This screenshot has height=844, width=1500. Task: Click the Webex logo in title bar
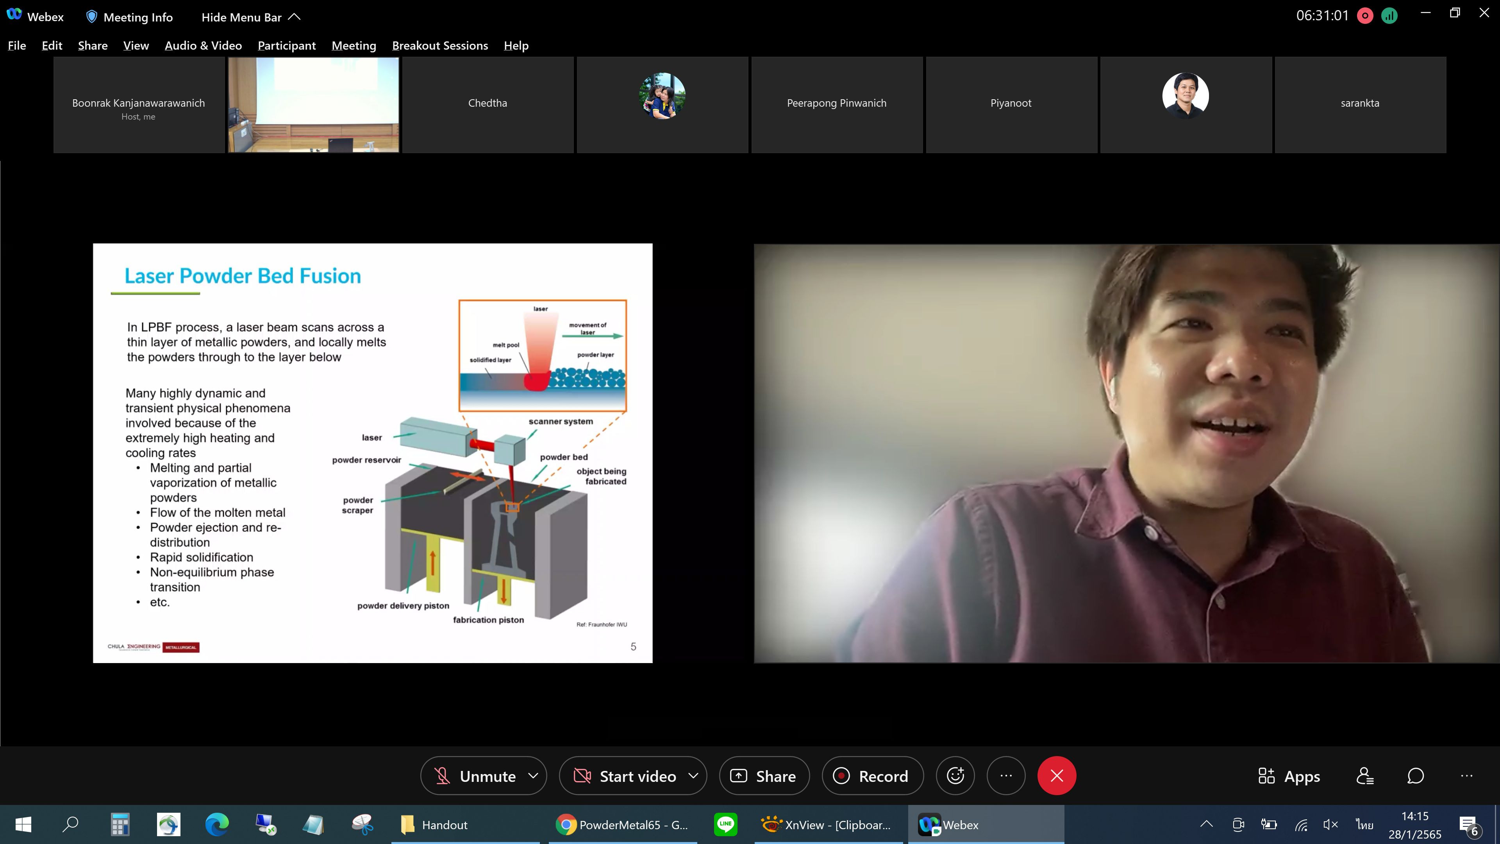pyautogui.click(x=14, y=15)
